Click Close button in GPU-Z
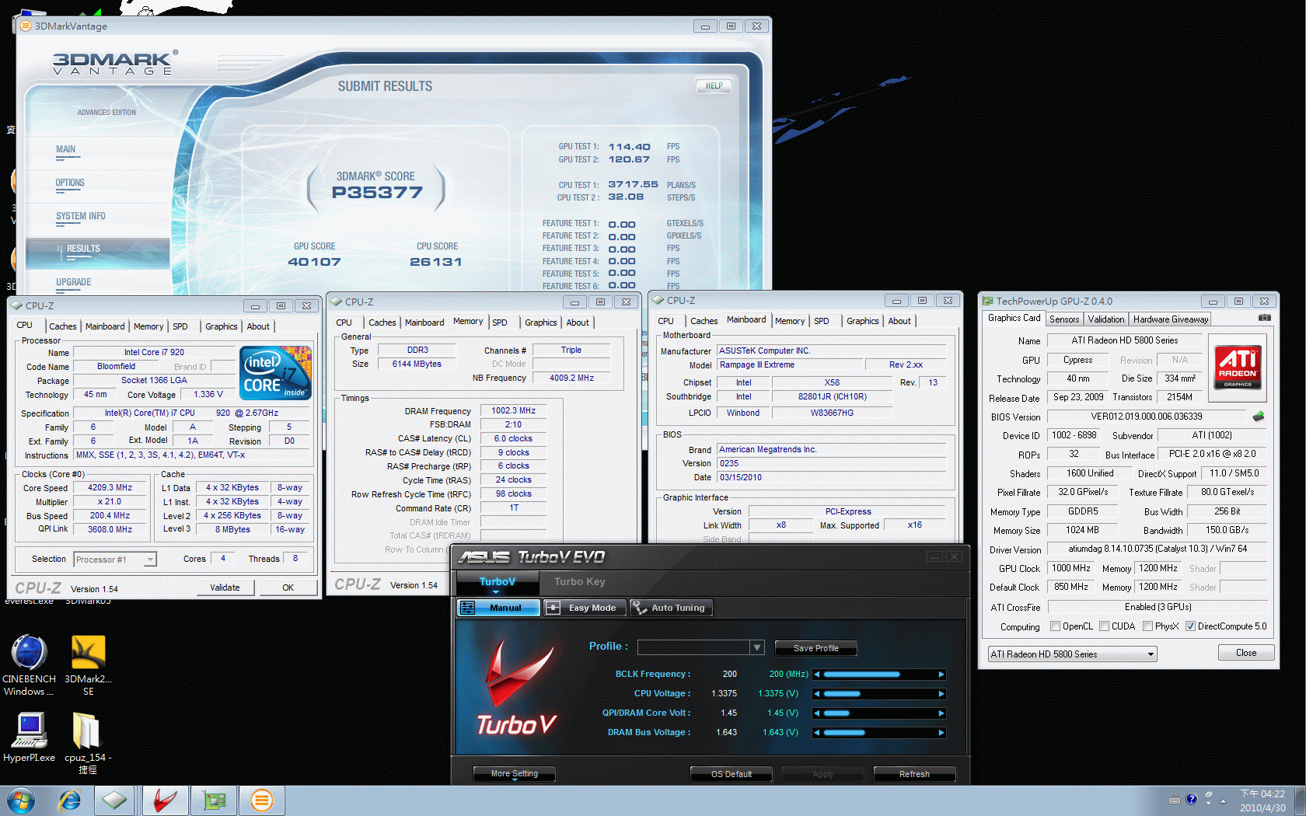1306x816 pixels. (1246, 653)
